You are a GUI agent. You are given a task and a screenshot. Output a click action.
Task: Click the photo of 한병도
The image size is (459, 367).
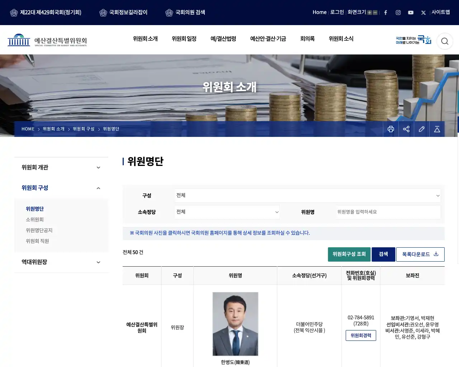[x=235, y=324]
